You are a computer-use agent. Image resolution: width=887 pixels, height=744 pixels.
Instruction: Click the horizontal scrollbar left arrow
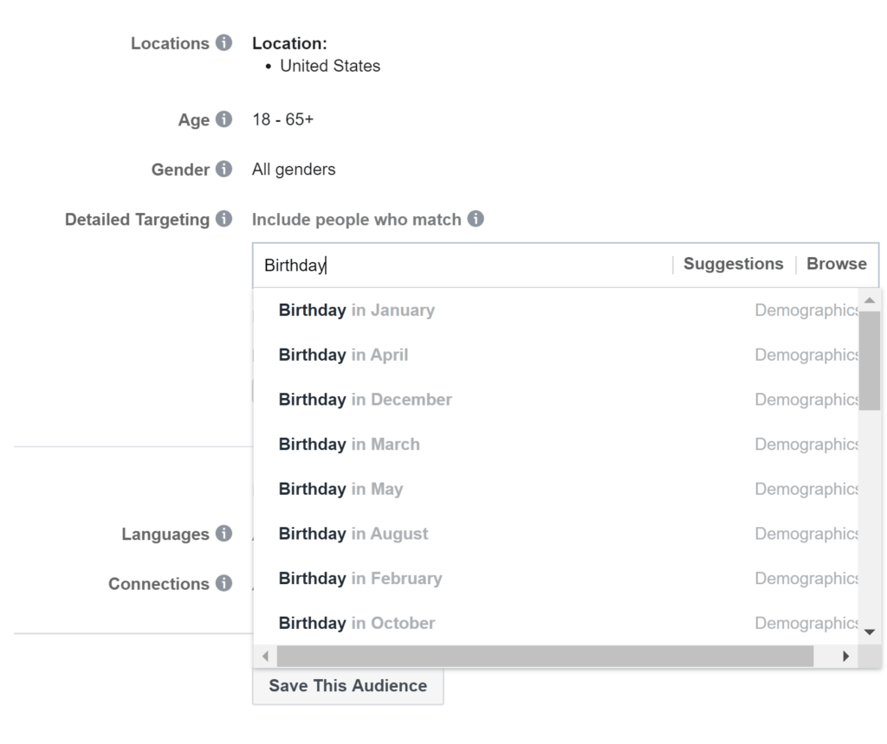point(265,657)
